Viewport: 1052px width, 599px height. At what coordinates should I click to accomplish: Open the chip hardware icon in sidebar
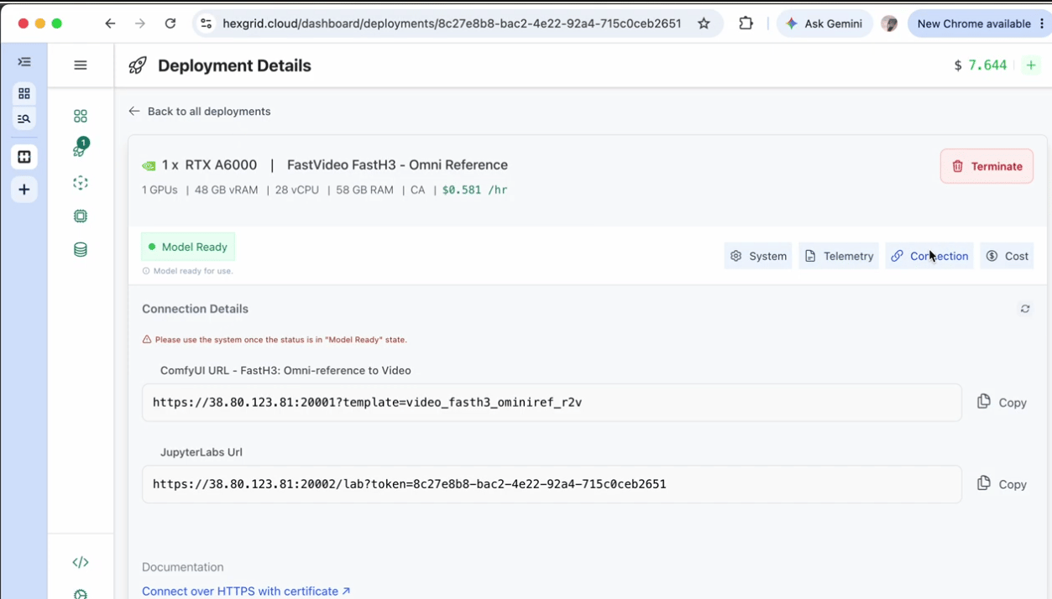(81, 216)
